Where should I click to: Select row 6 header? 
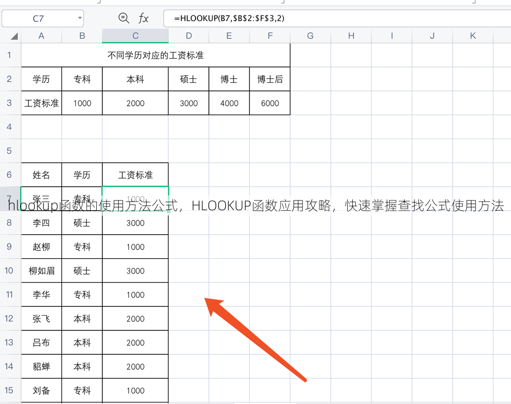click(x=9, y=175)
